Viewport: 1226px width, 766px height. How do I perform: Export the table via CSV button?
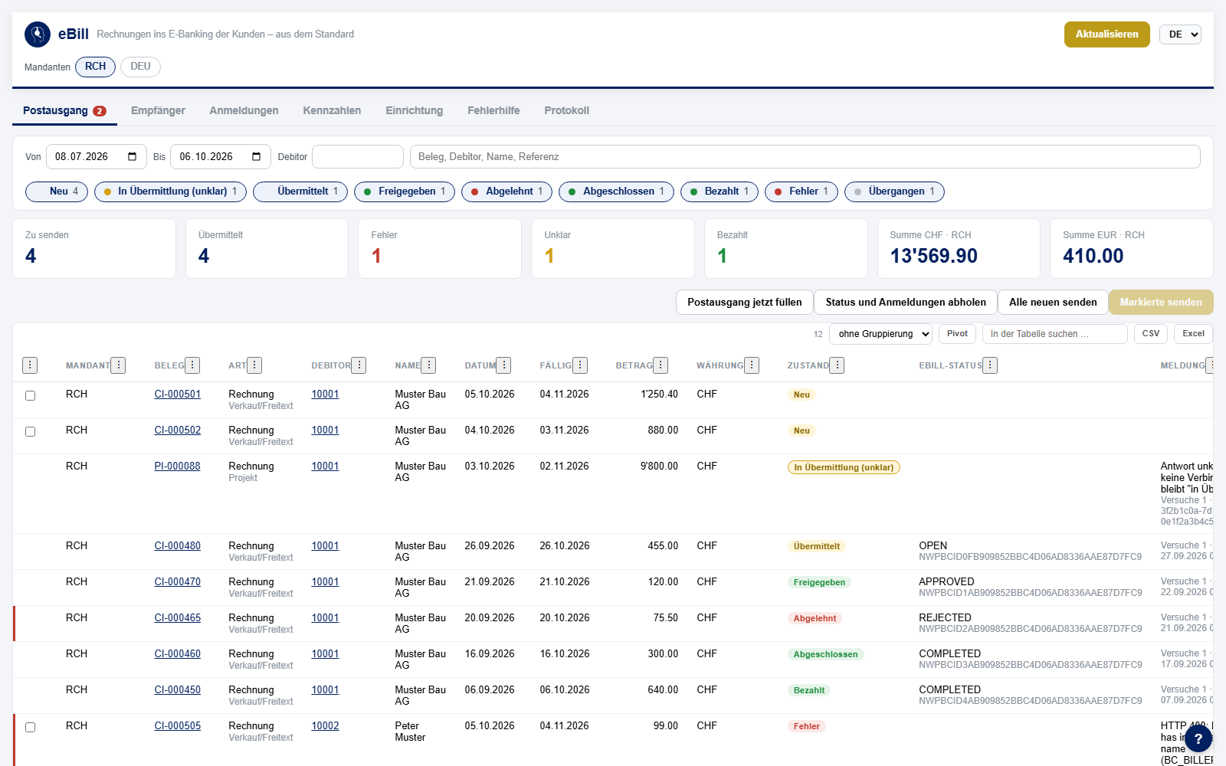pos(1150,334)
